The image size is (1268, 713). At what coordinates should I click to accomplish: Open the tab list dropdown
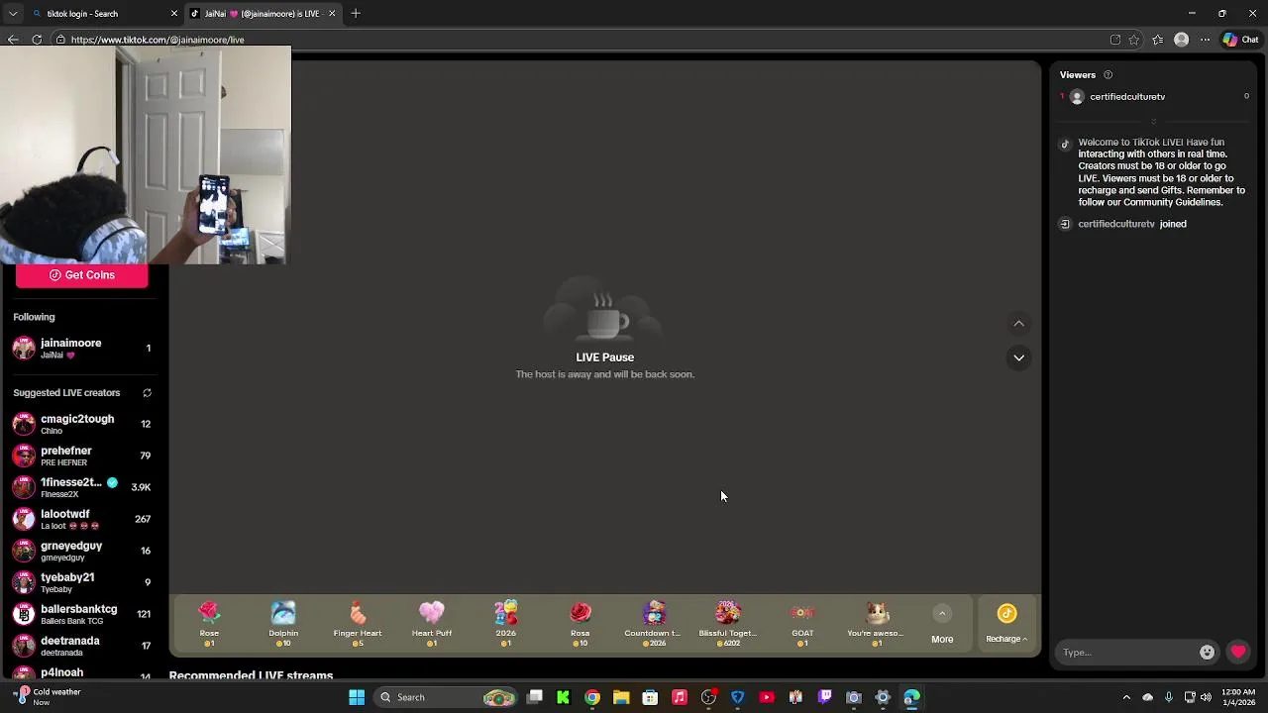(x=13, y=14)
